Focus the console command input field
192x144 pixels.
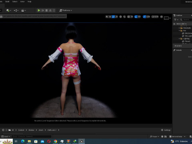32,136
